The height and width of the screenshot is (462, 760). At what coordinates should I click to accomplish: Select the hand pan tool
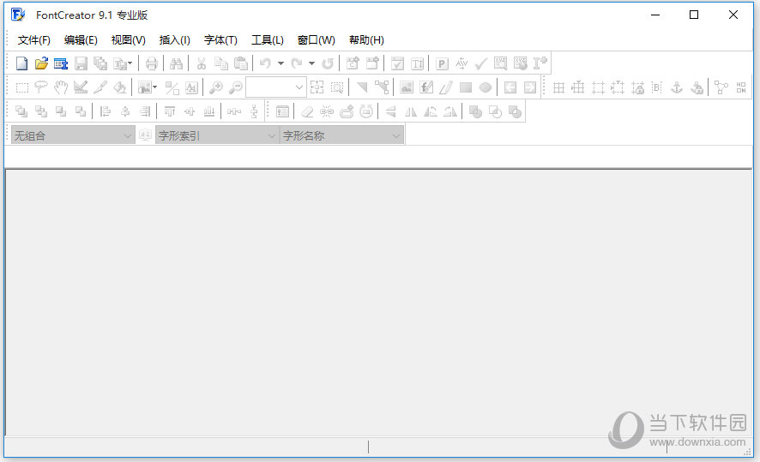[x=61, y=87]
